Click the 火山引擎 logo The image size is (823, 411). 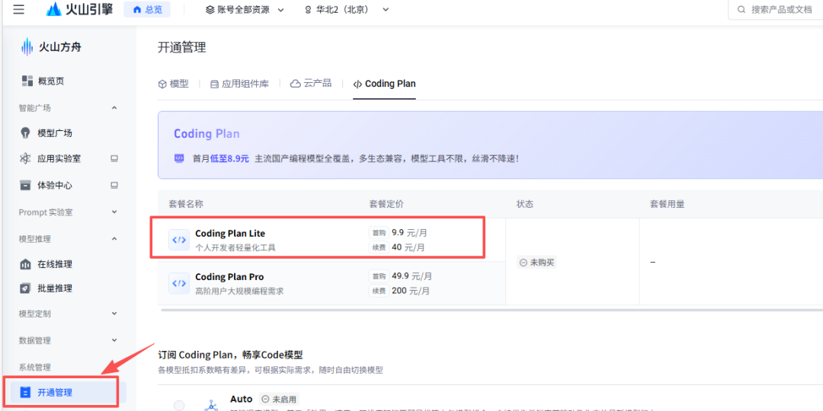[80, 9]
